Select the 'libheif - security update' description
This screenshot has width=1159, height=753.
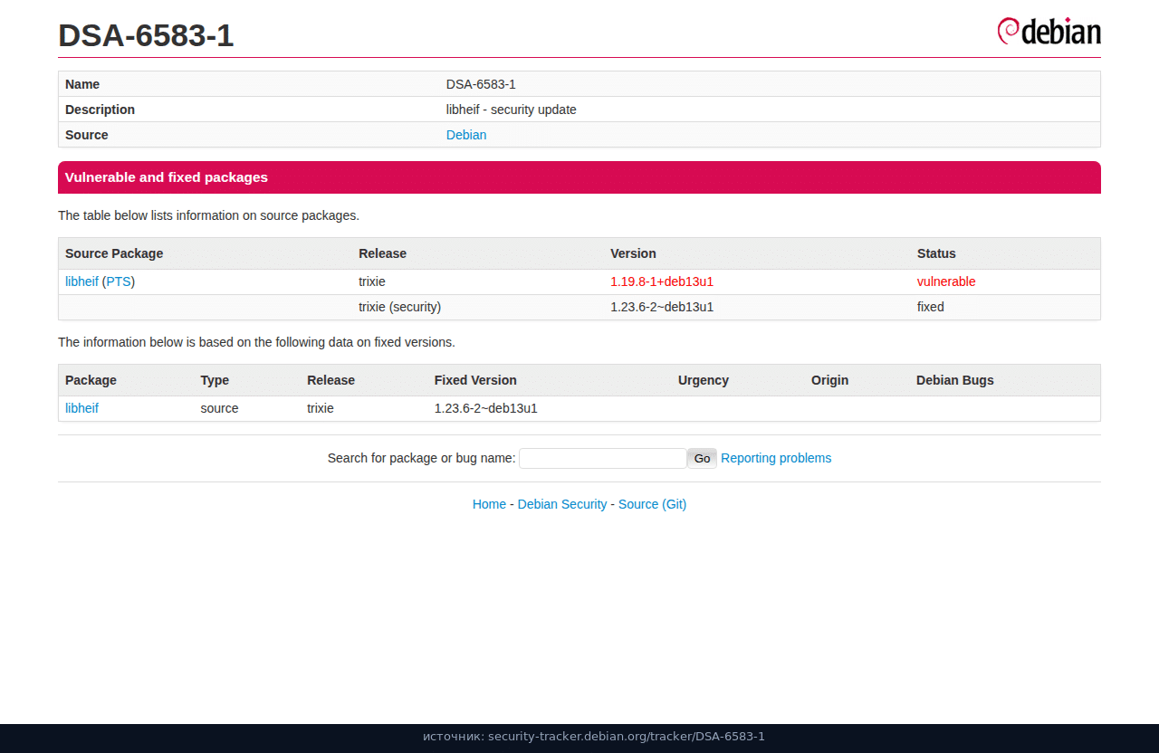512,110
